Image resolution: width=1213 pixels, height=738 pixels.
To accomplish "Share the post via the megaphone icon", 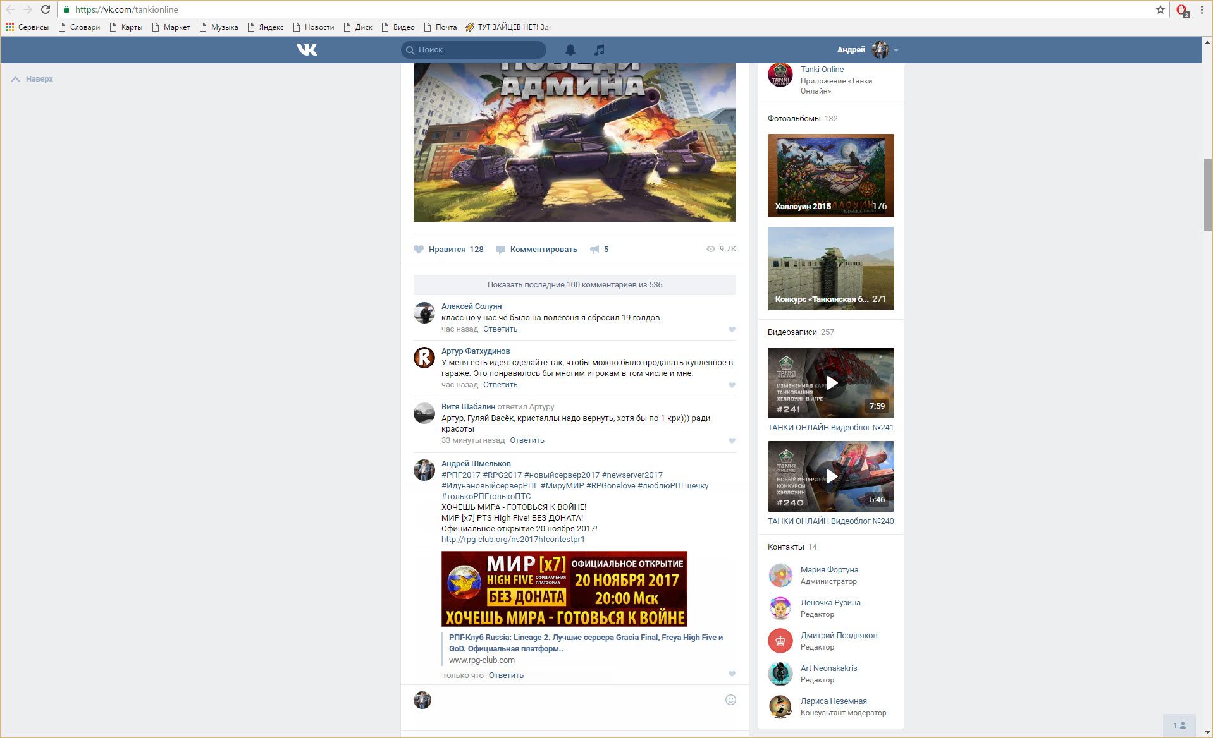I will click(599, 249).
